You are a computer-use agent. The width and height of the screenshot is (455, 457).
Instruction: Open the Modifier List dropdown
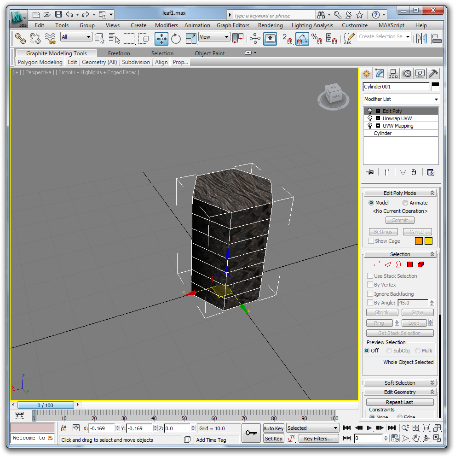pyautogui.click(x=401, y=99)
